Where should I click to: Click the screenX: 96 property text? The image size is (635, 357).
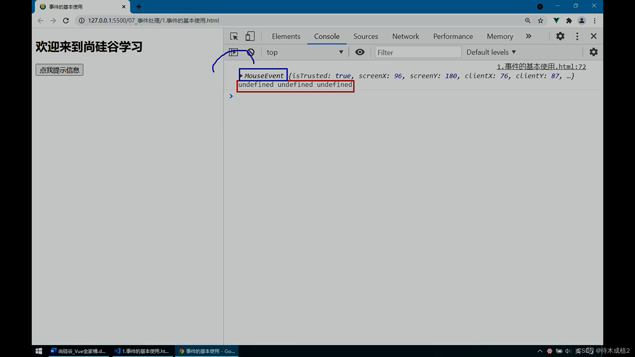click(380, 76)
